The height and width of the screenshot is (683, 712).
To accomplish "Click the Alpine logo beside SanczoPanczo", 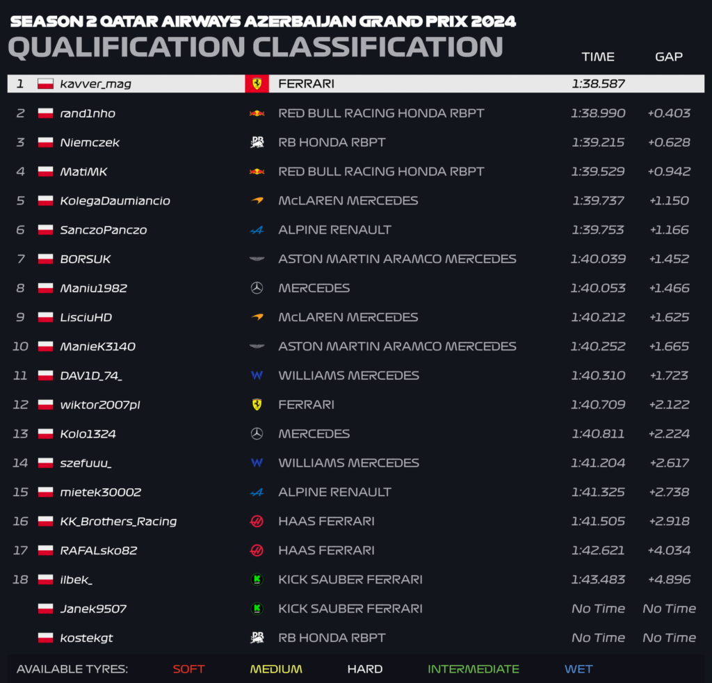I will [x=257, y=230].
